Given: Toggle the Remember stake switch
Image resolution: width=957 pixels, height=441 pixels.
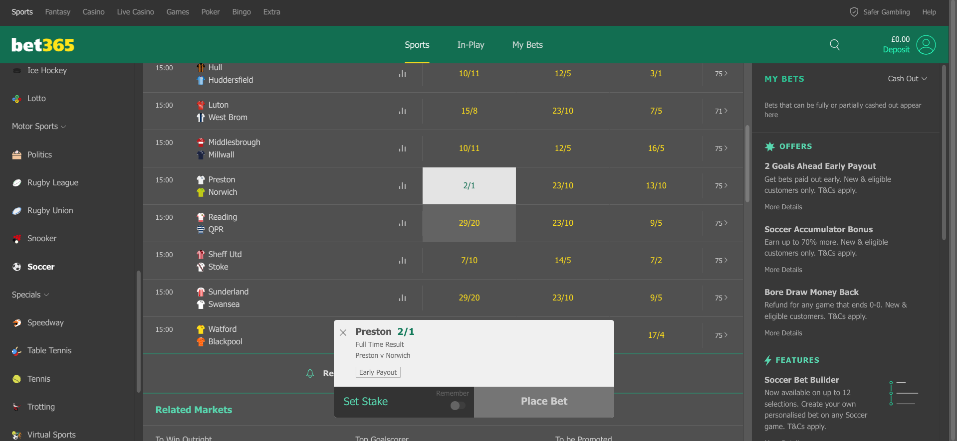Looking at the screenshot, I should [458, 406].
